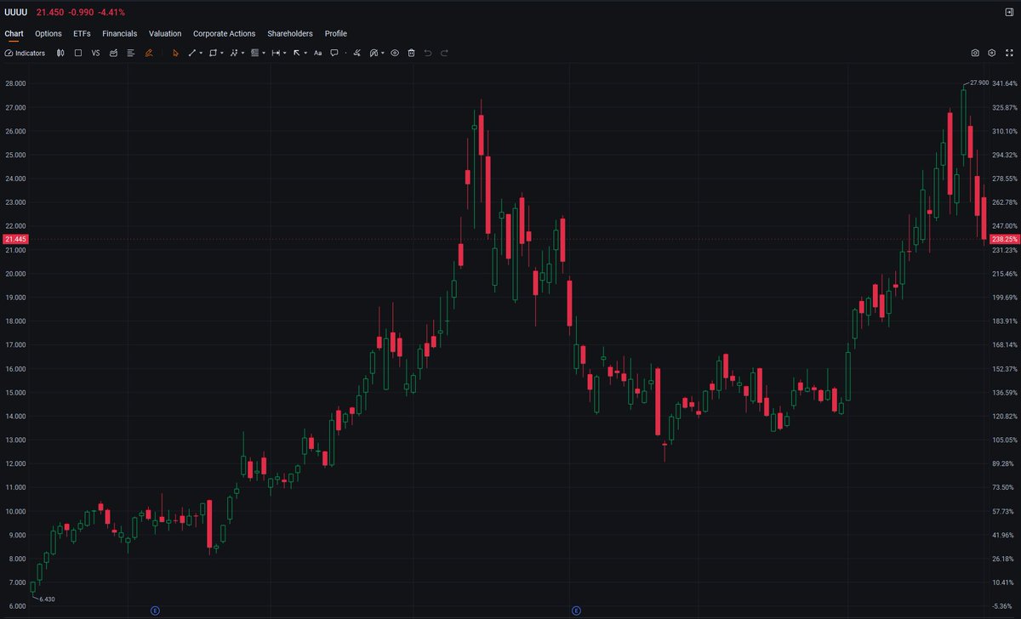This screenshot has height=619, width=1021.
Task: Expand the magnet mode dropdown arrow
Action: click(383, 53)
